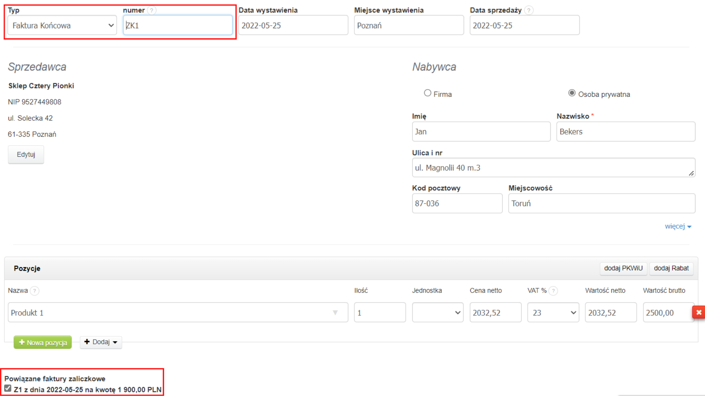Open the VAT rate dropdown showing 23
Image resolution: width=705 pixels, height=396 pixels.
[x=553, y=312]
